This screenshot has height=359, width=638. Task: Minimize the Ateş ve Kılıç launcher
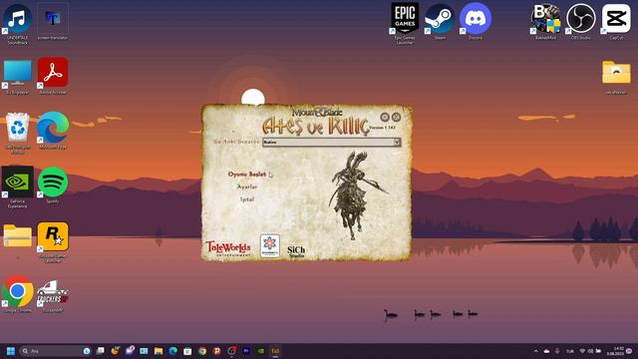[x=385, y=118]
